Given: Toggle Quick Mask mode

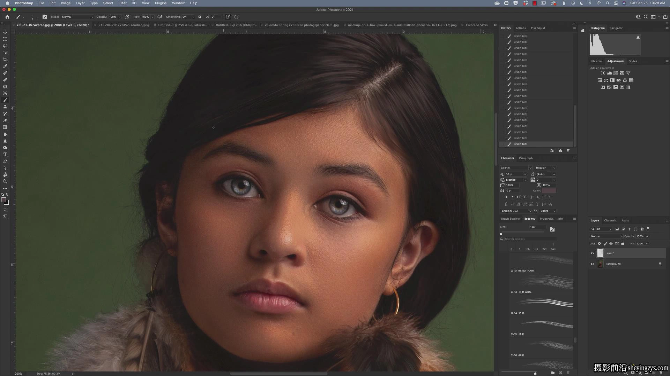Looking at the screenshot, I should click(x=5, y=210).
